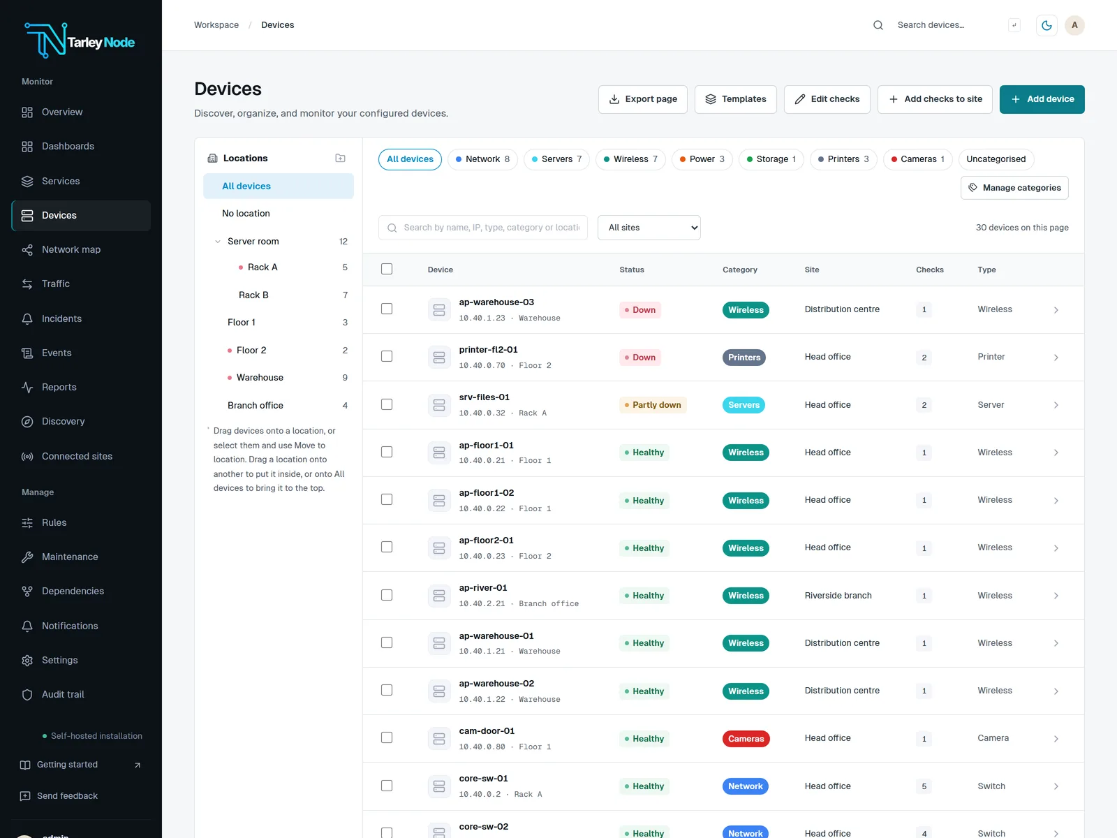Open the Discovery compass icon
Viewport: 1117px width, 838px height.
tap(27, 422)
